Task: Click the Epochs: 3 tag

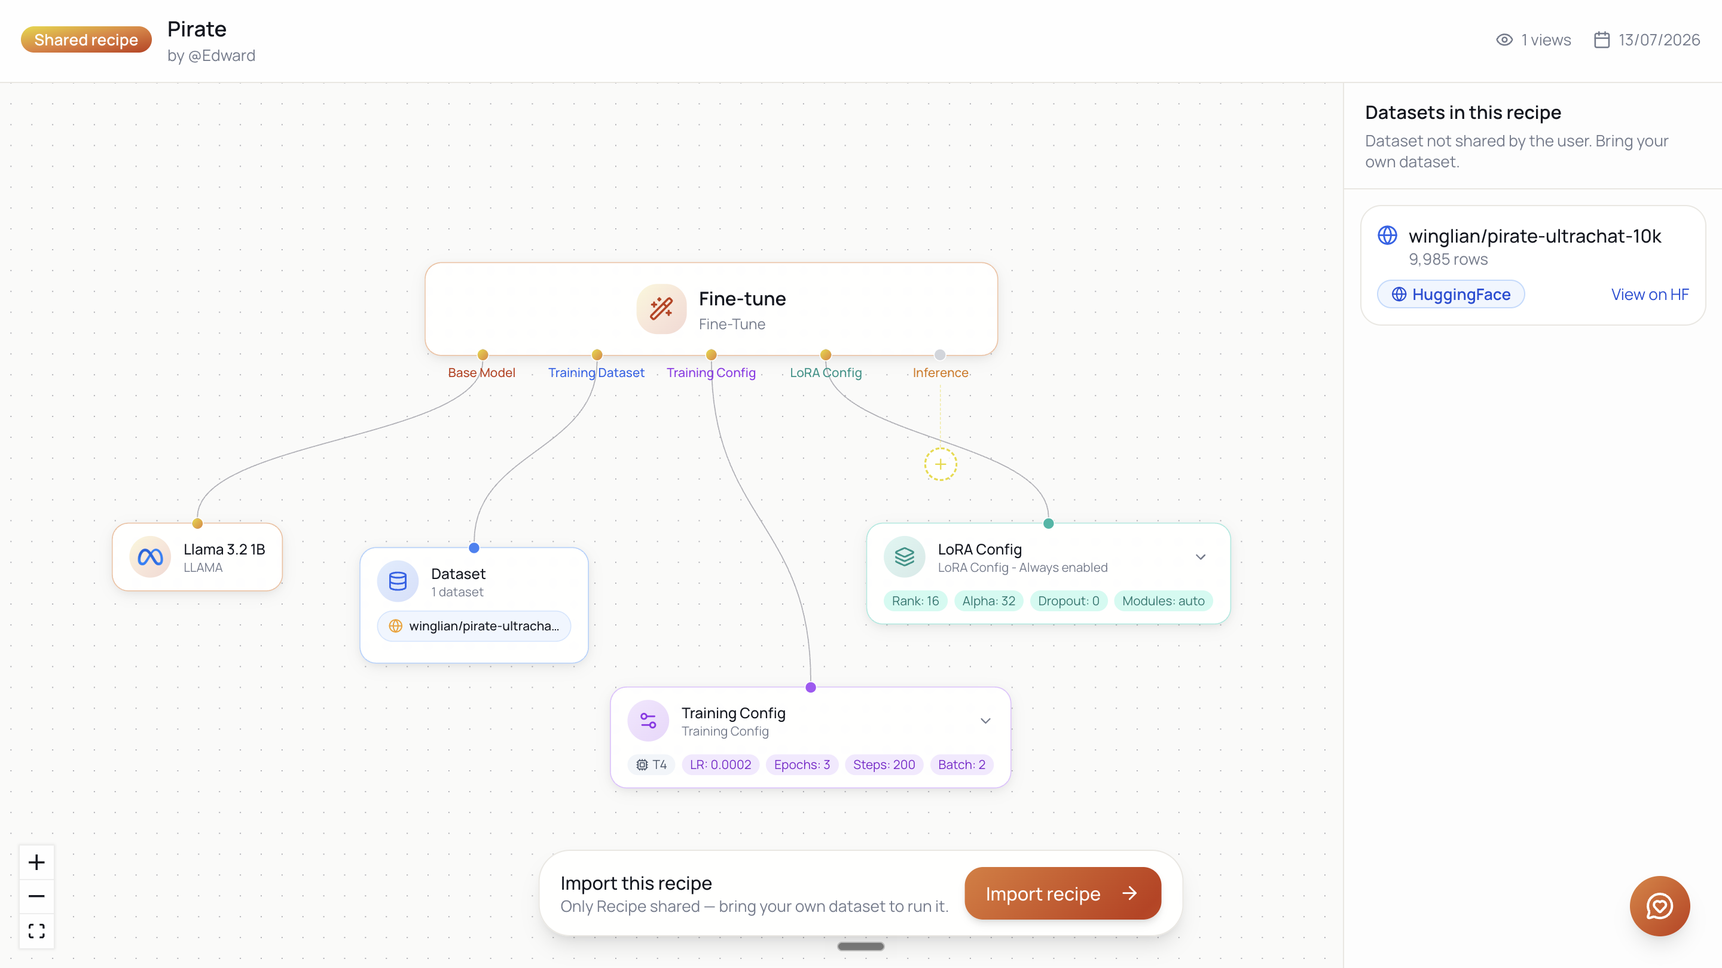Action: click(801, 764)
